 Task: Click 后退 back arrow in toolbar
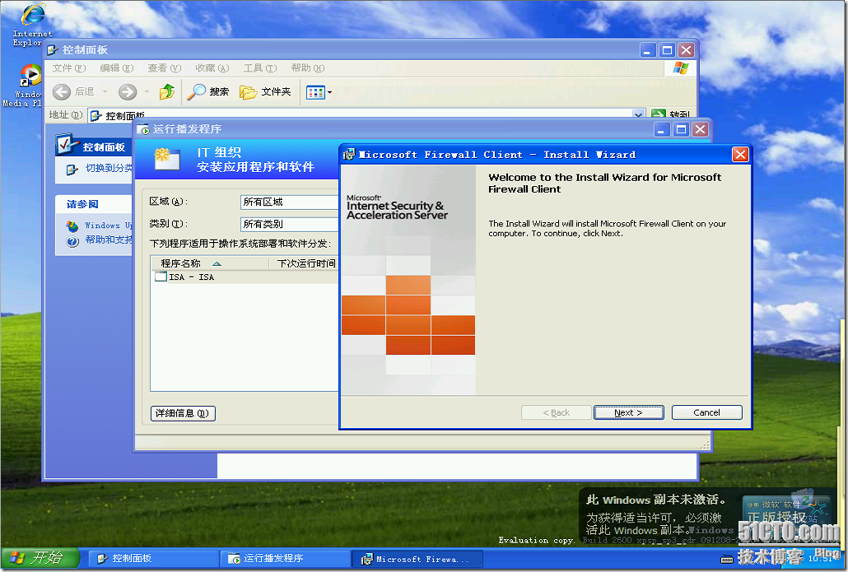pyautogui.click(x=62, y=92)
